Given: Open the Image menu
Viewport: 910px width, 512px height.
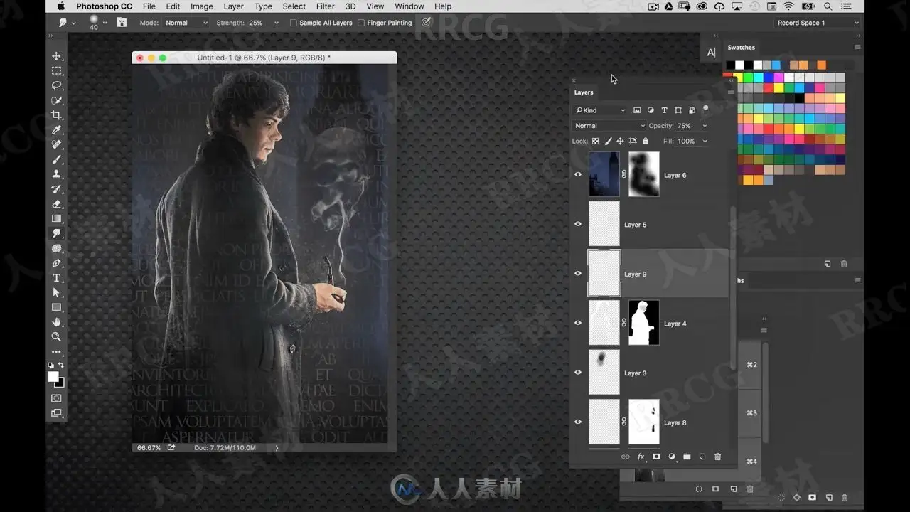Looking at the screenshot, I should 201,6.
